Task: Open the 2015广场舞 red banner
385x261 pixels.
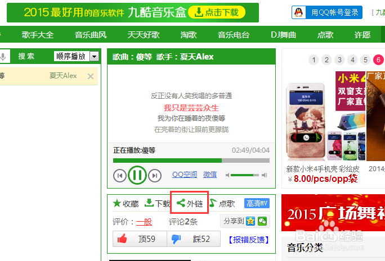Action: [333, 213]
